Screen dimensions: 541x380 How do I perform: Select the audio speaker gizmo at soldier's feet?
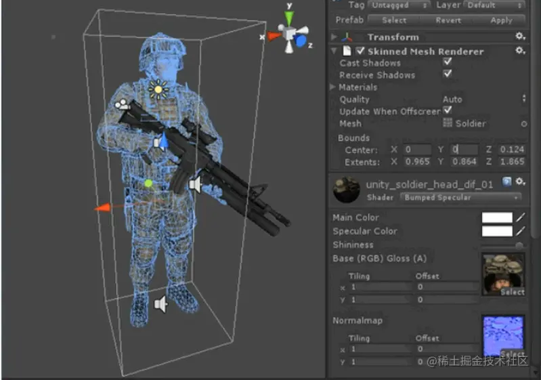click(160, 304)
